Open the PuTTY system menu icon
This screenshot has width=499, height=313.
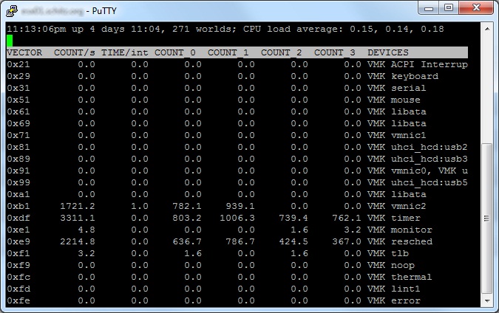[12, 11]
